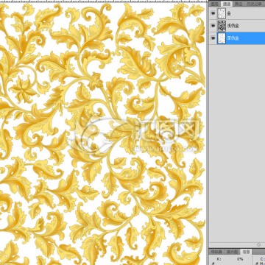Open the 路径 (Paths) tab
265x265 pixels.
(239, 4)
